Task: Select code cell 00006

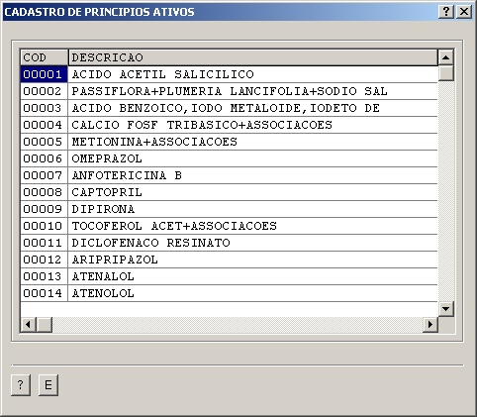Action: point(45,158)
